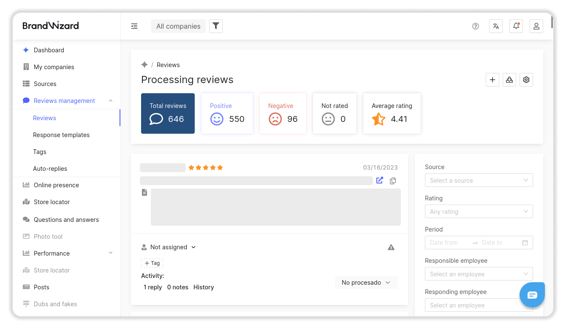Open the filter funnel icon
This screenshot has height=329, width=566.
(215, 26)
